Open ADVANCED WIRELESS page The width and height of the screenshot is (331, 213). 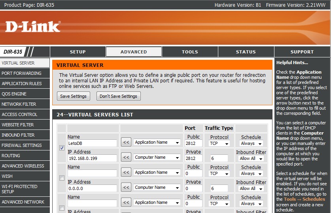[x=25, y=166]
